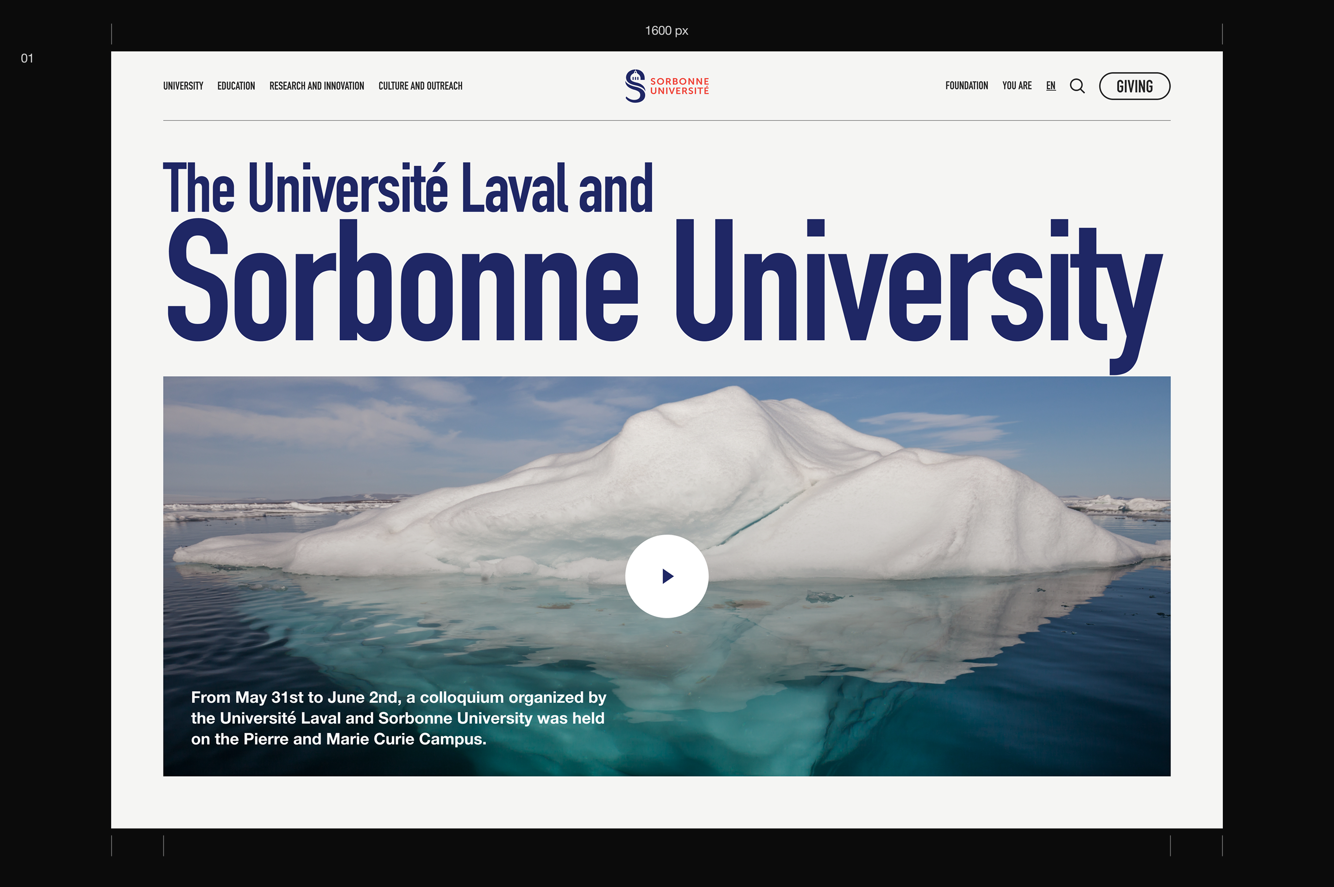Click the red Sorbonne Université wordmark
This screenshot has height=887, width=1334.
pyautogui.click(x=679, y=86)
